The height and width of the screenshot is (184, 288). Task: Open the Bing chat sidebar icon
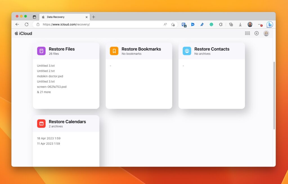pyautogui.click(x=270, y=25)
